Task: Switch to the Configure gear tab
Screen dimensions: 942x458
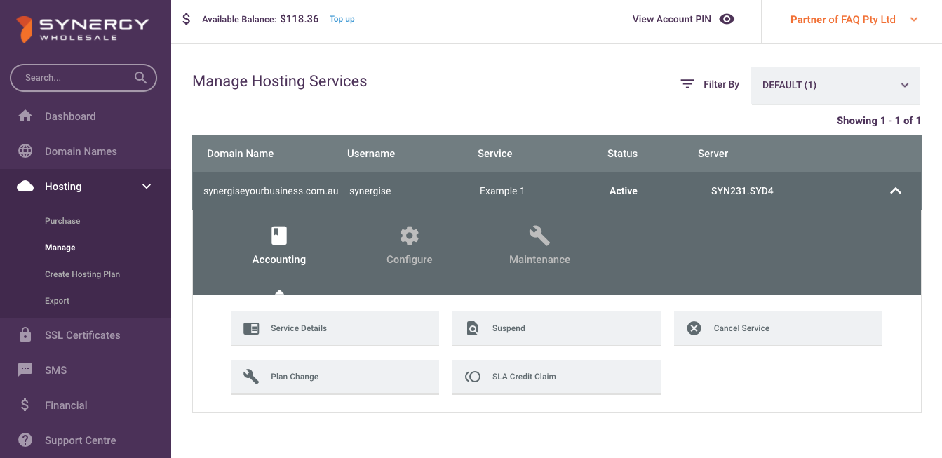Action: tap(409, 245)
